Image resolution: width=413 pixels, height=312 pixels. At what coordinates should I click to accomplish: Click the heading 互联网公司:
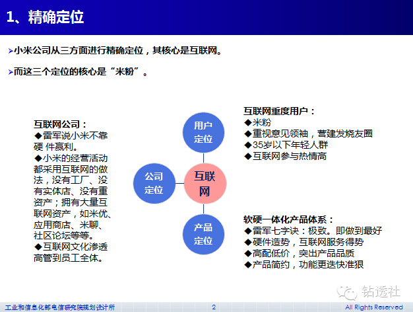(60, 124)
